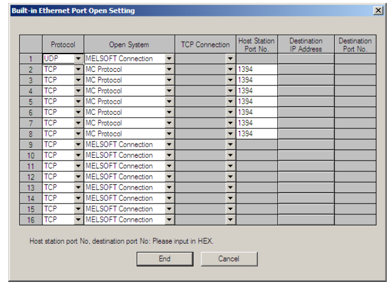
Task: Expand Open System dropdown in row 1
Action: (x=170, y=59)
